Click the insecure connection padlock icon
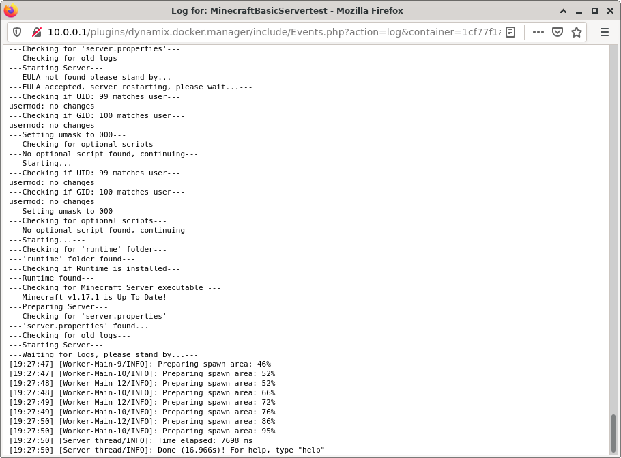This screenshot has width=621, height=458. click(37, 32)
